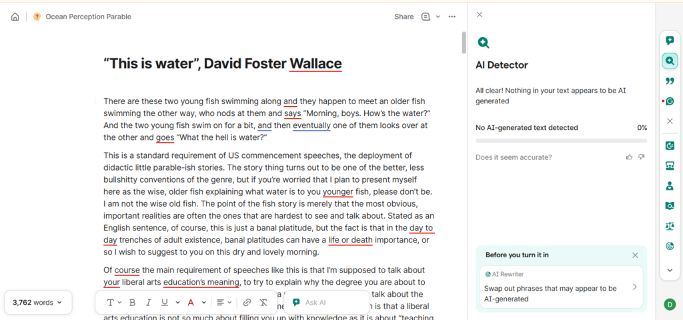Close the AI Detector panel
The width and height of the screenshot is (683, 320).
point(480,15)
